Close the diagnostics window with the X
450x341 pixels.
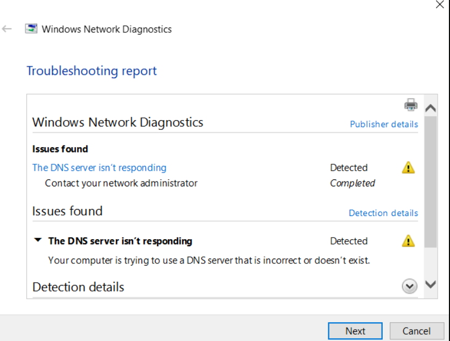439,4
